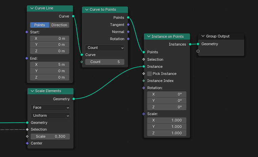This screenshot has height=157, width=258.
Task: Select the Direction mode in Curve Line
Action: coord(59,25)
